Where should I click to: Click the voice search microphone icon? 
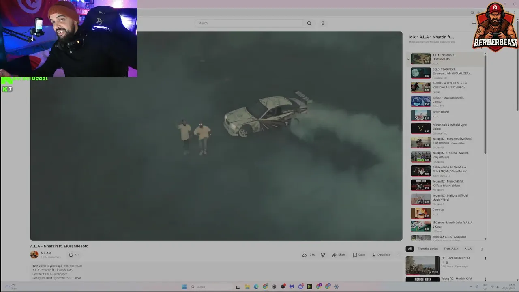pyautogui.click(x=323, y=23)
